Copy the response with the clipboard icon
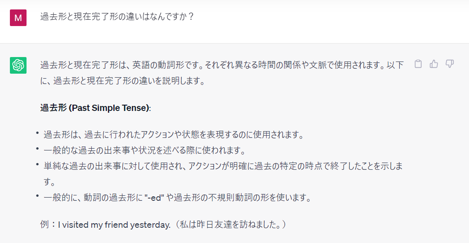Viewport: 469px width, 243px height. click(418, 64)
